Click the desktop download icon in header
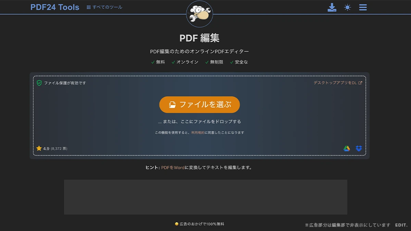Image resolution: width=411 pixels, height=231 pixels. 332,8
